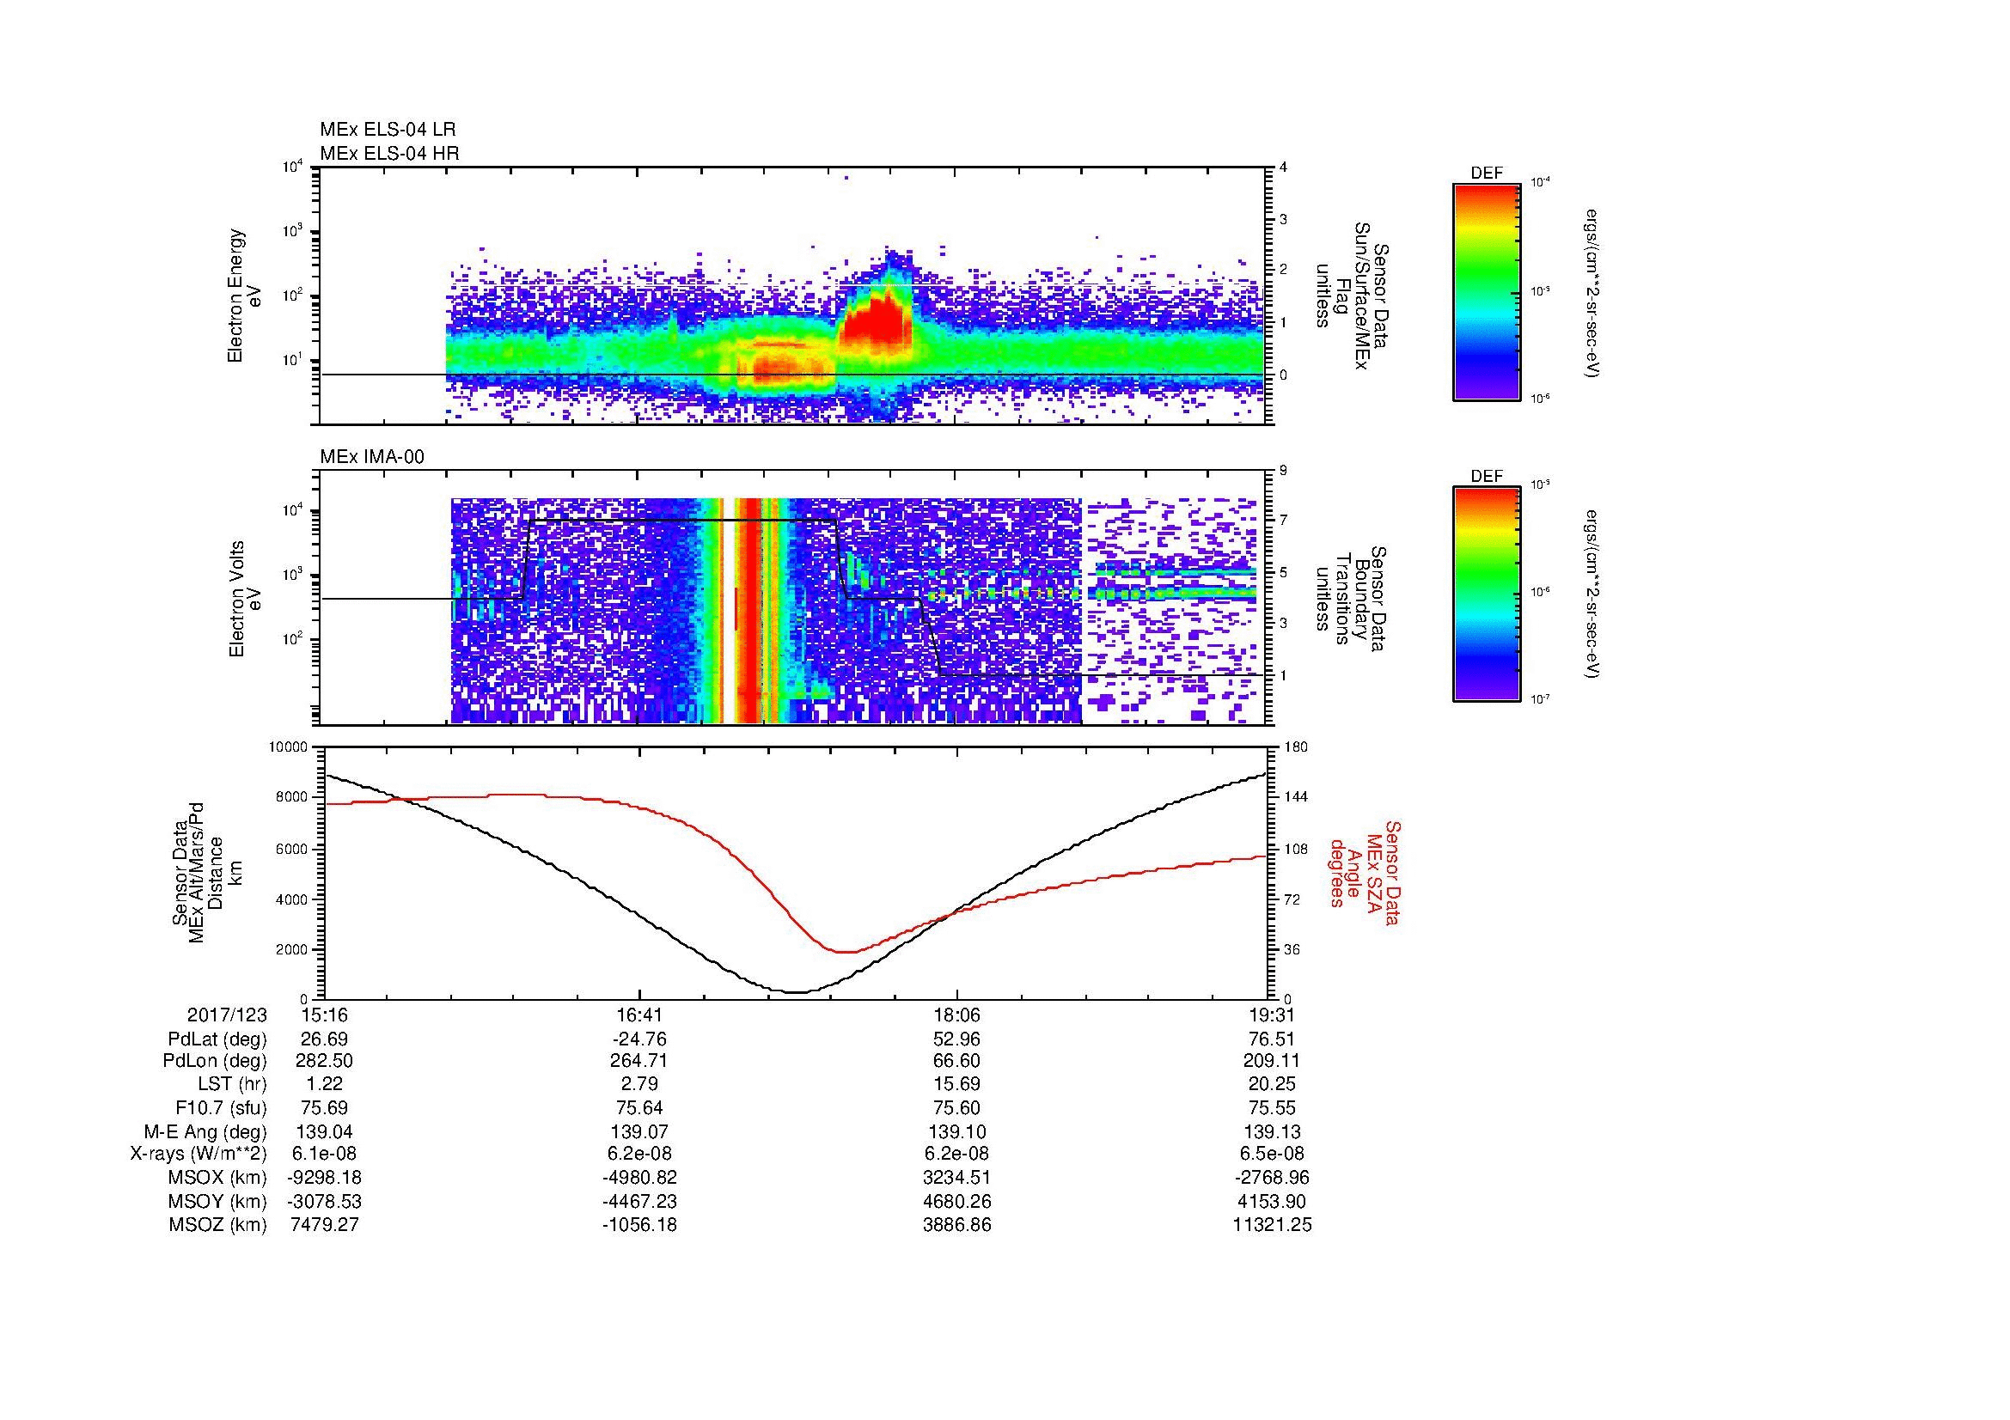Click MSOZ value '-1056.18'
Screen dimensions: 2010x1420
[640, 1225]
